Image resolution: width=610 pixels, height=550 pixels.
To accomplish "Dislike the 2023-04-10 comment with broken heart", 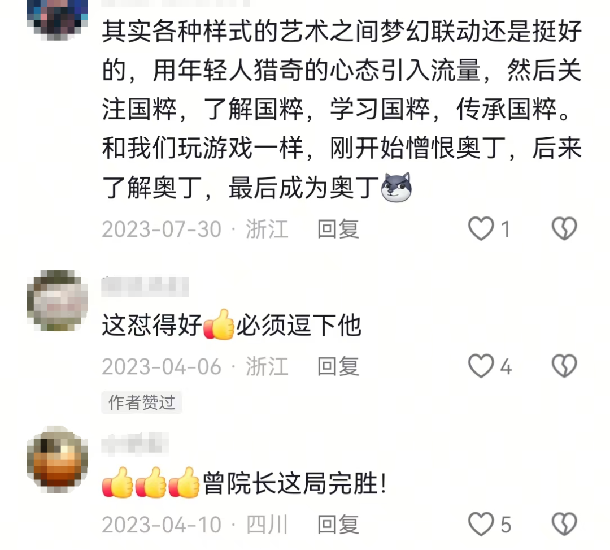I will click(564, 524).
